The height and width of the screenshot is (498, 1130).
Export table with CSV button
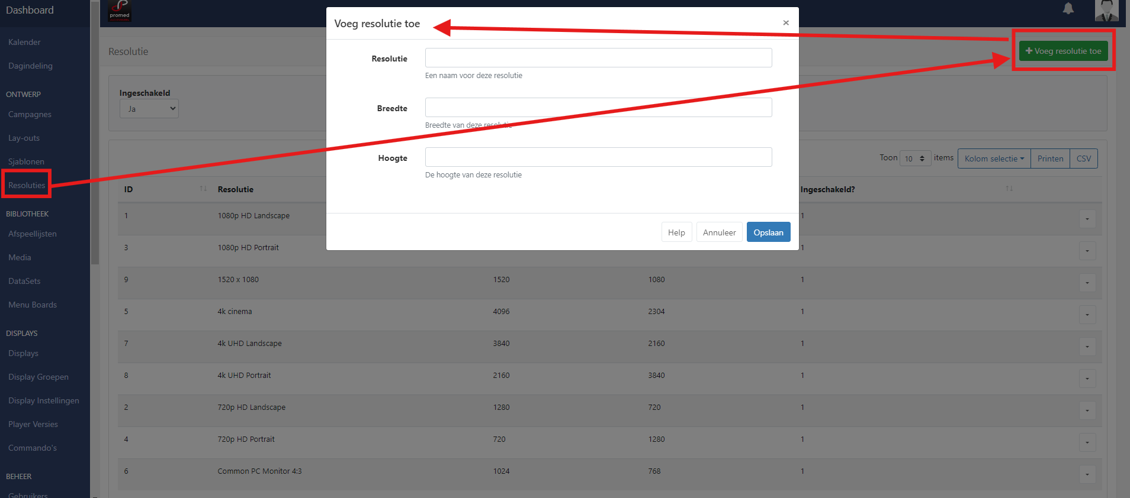click(1083, 159)
